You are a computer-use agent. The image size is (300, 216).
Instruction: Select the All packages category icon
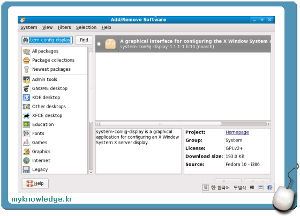(26, 51)
